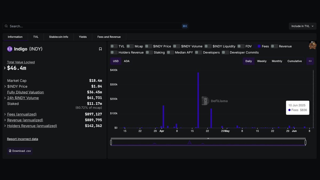Open the Yields tab
The image size is (320, 180).
click(x=83, y=37)
